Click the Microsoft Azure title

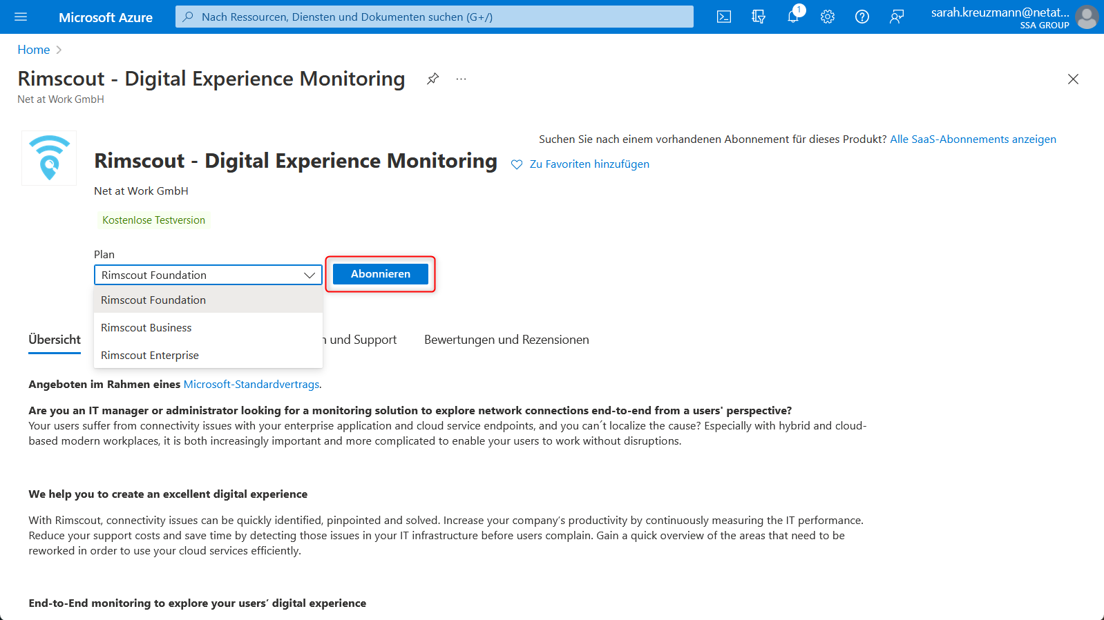[x=106, y=17]
